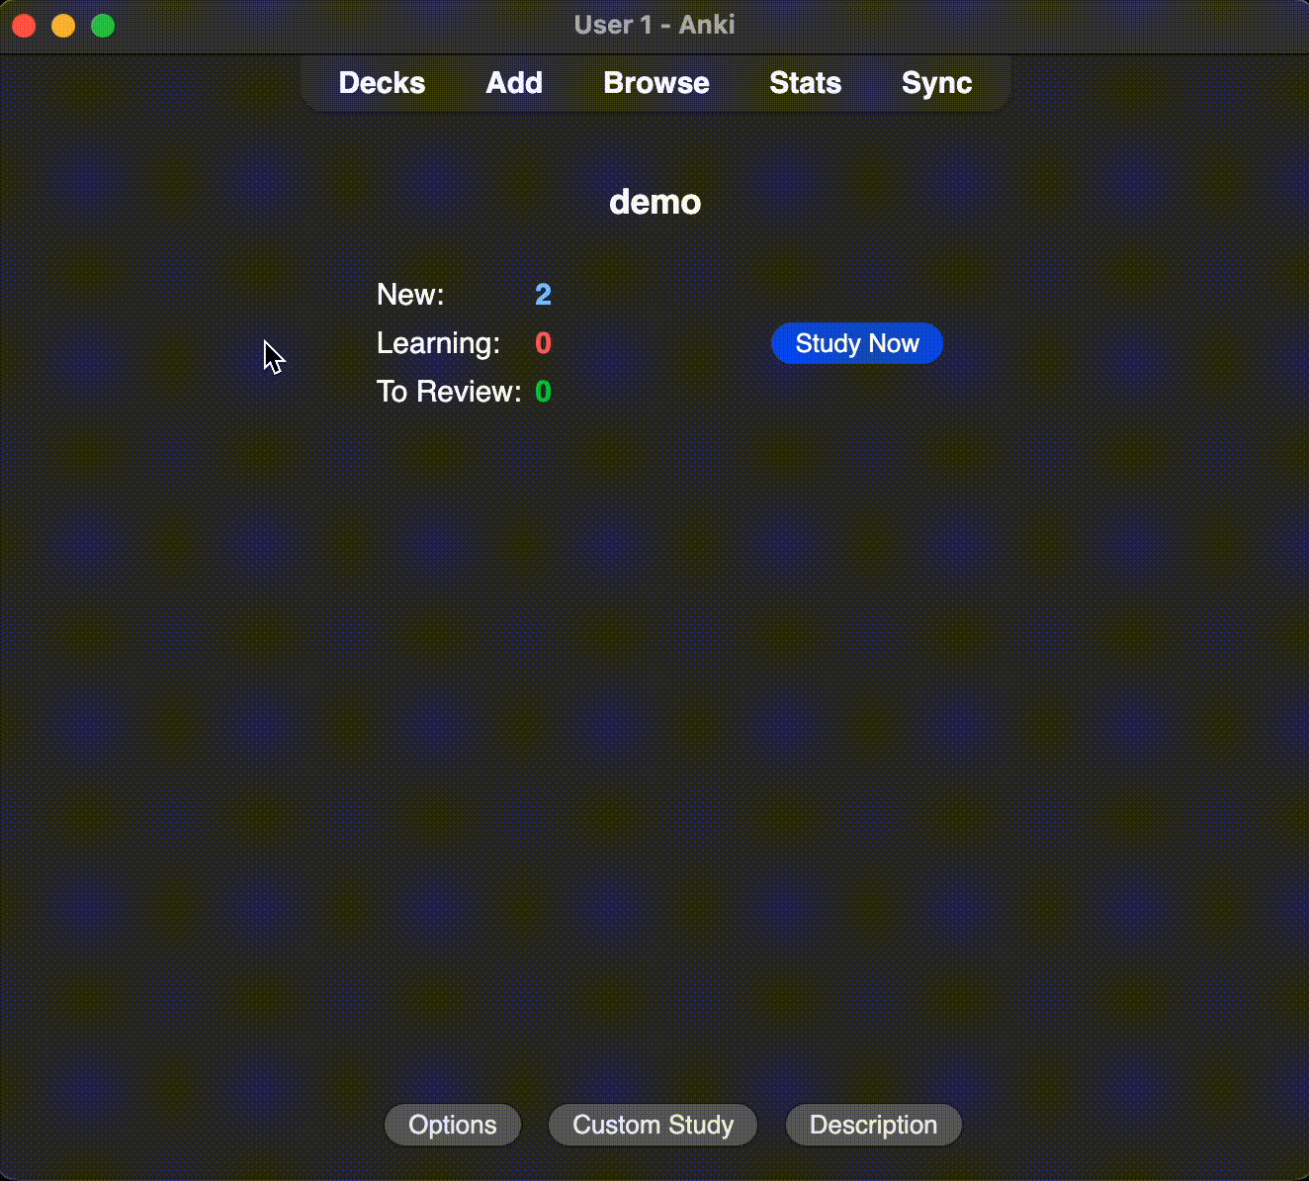The image size is (1309, 1181).
Task: Open the Decks list
Action: pyautogui.click(x=382, y=83)
